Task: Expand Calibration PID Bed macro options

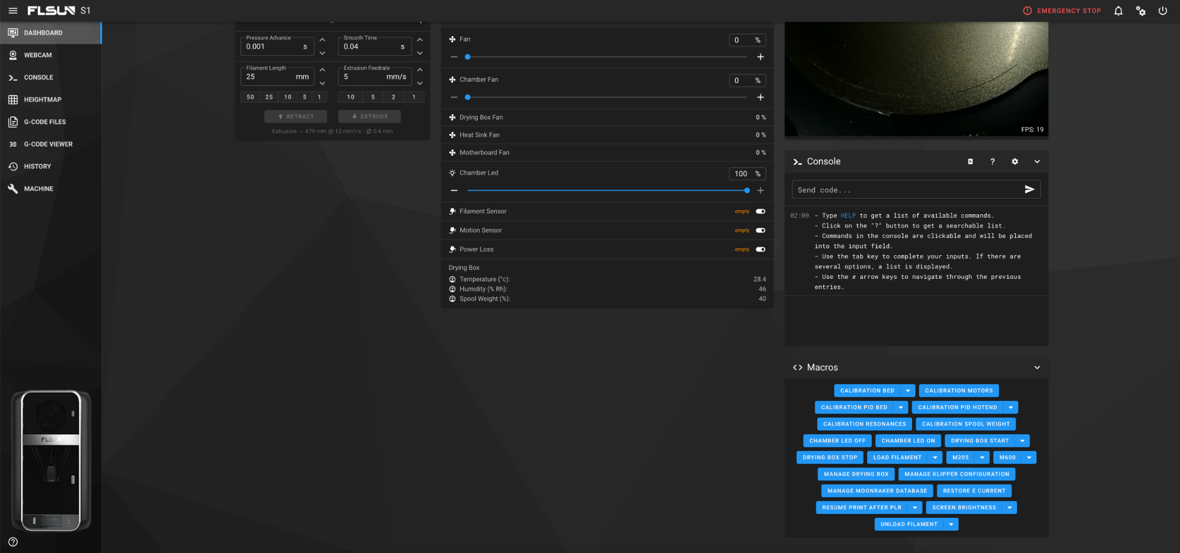Action: pyautogui.click(x=901, y=407)
